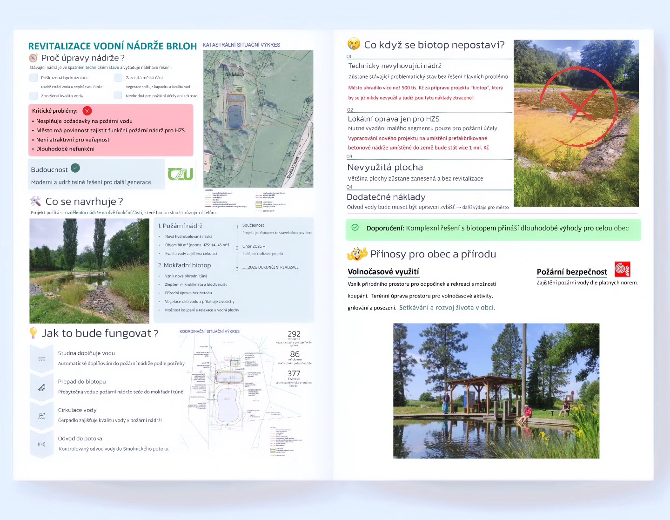This screenshot has height=520, width=670.
Task: Click the tools icon beside Co se navrhuje
Action: [35, 201]
